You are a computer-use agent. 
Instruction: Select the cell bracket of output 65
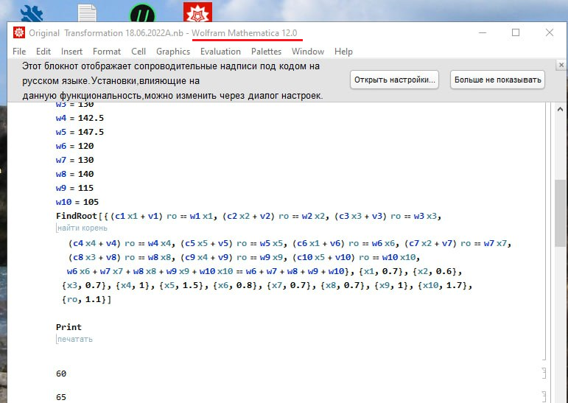point(544,396)
